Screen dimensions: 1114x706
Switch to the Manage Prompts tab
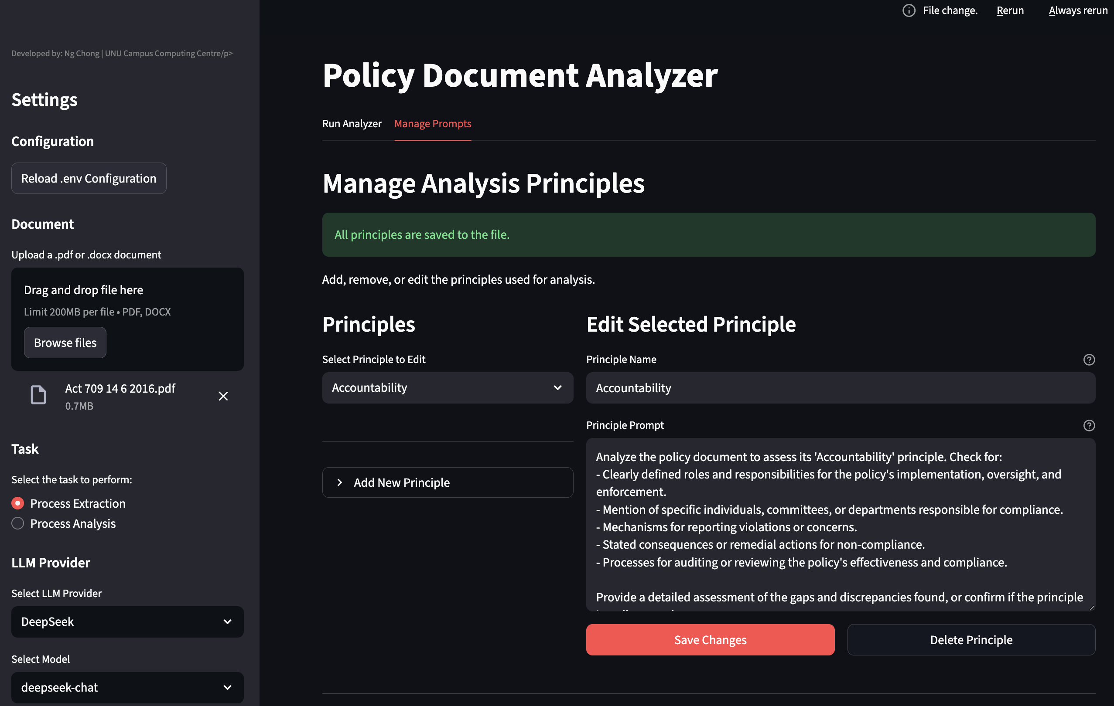coord(433,123)
